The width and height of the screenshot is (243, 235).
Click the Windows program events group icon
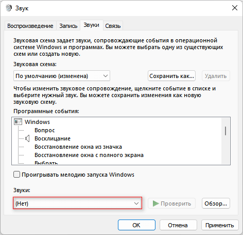coord(18,122)
